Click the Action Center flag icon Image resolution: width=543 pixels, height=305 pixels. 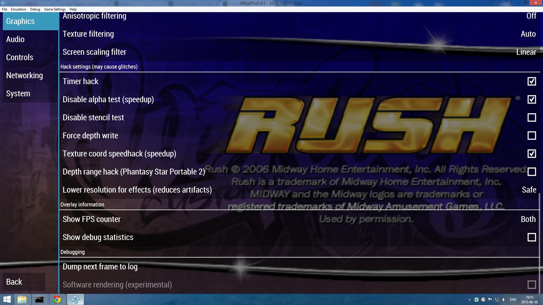pos(490,300)
